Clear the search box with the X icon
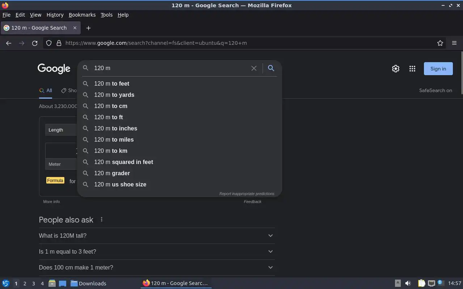463x289 pixels. 254,68
